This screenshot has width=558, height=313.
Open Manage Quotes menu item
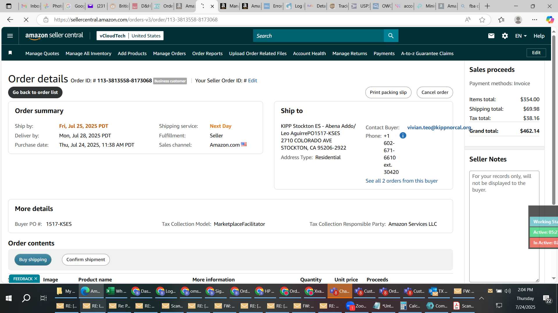point(42,53)
